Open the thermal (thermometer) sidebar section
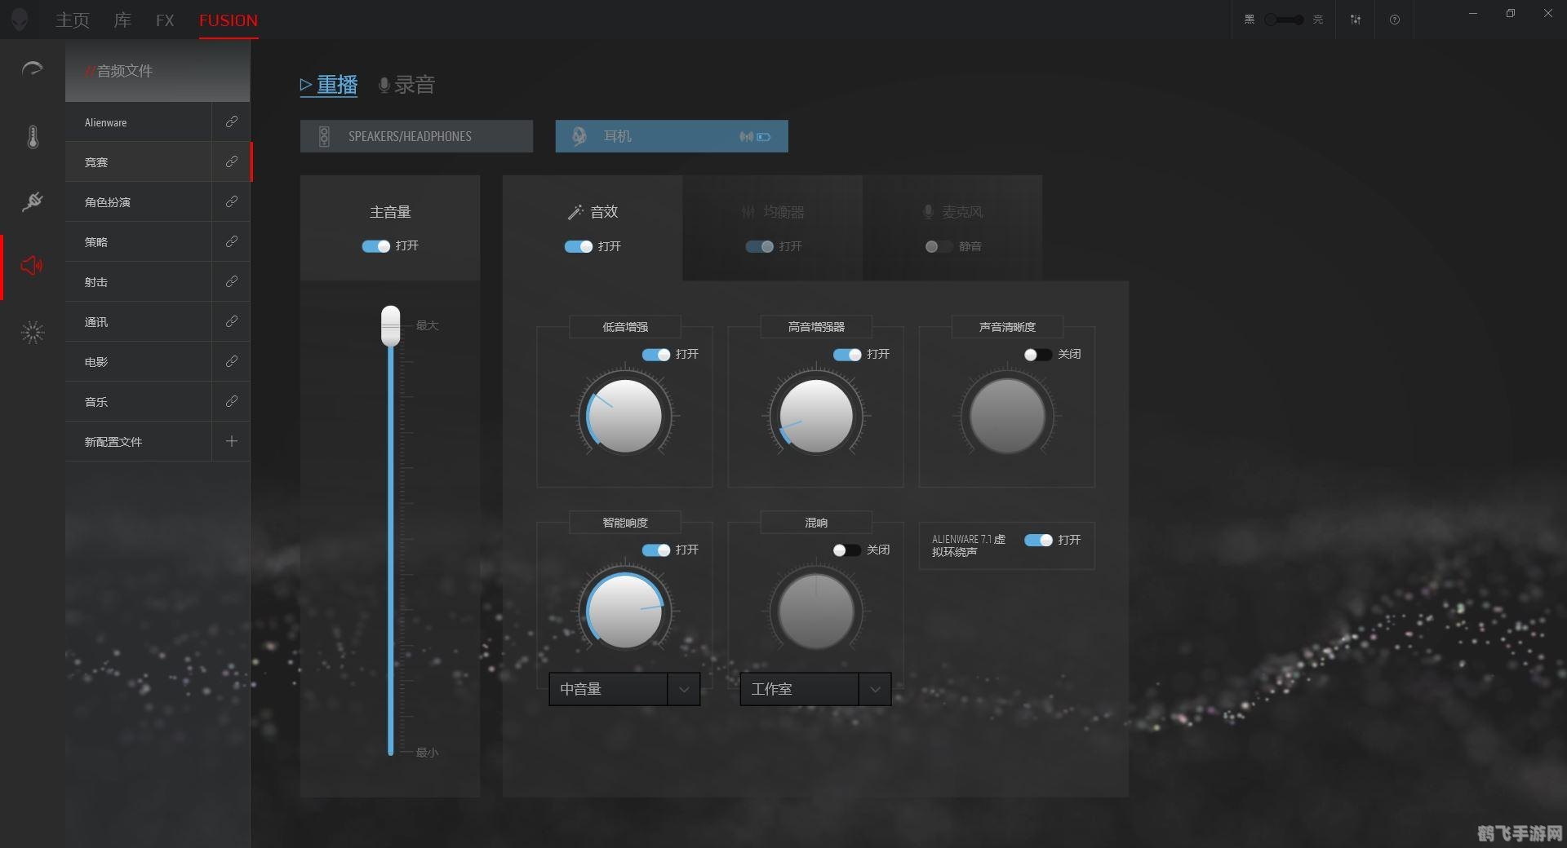1567x848 pixels. [x=33, y=136]
